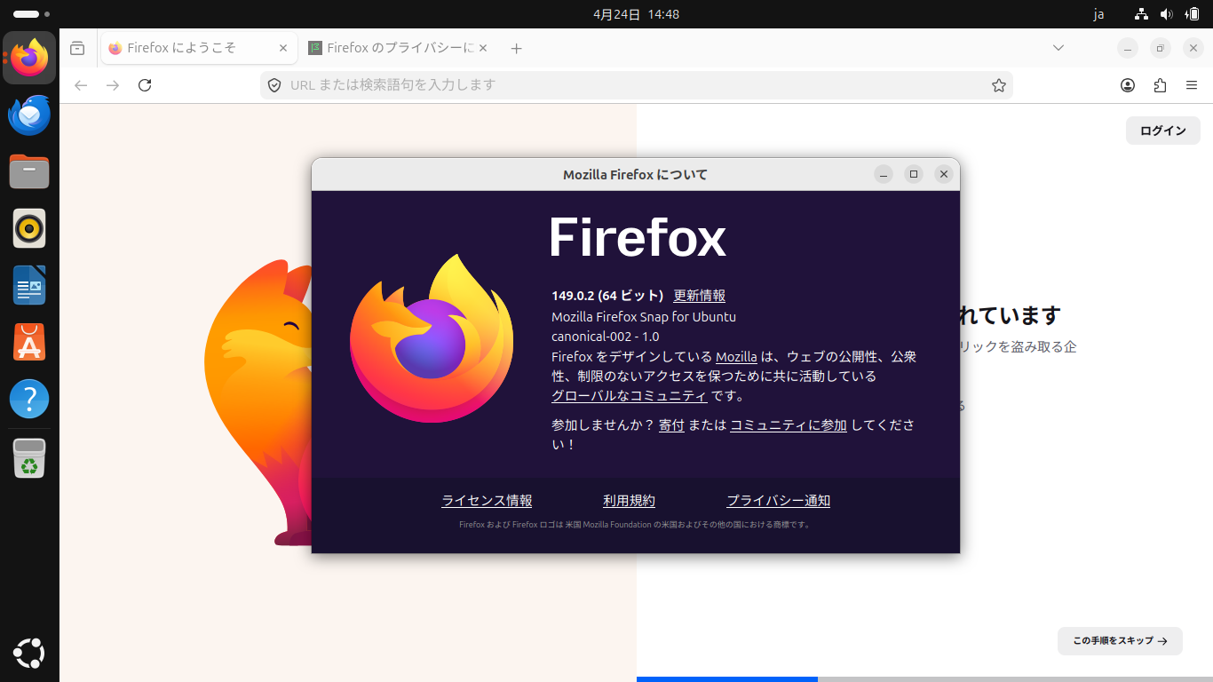1213x682 pixels.
Task: Click the shield icon in the address bar
Action: click(x=274, y=85)
